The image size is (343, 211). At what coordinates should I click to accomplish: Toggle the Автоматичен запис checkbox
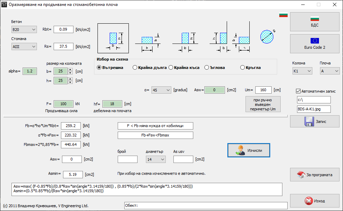298,91
